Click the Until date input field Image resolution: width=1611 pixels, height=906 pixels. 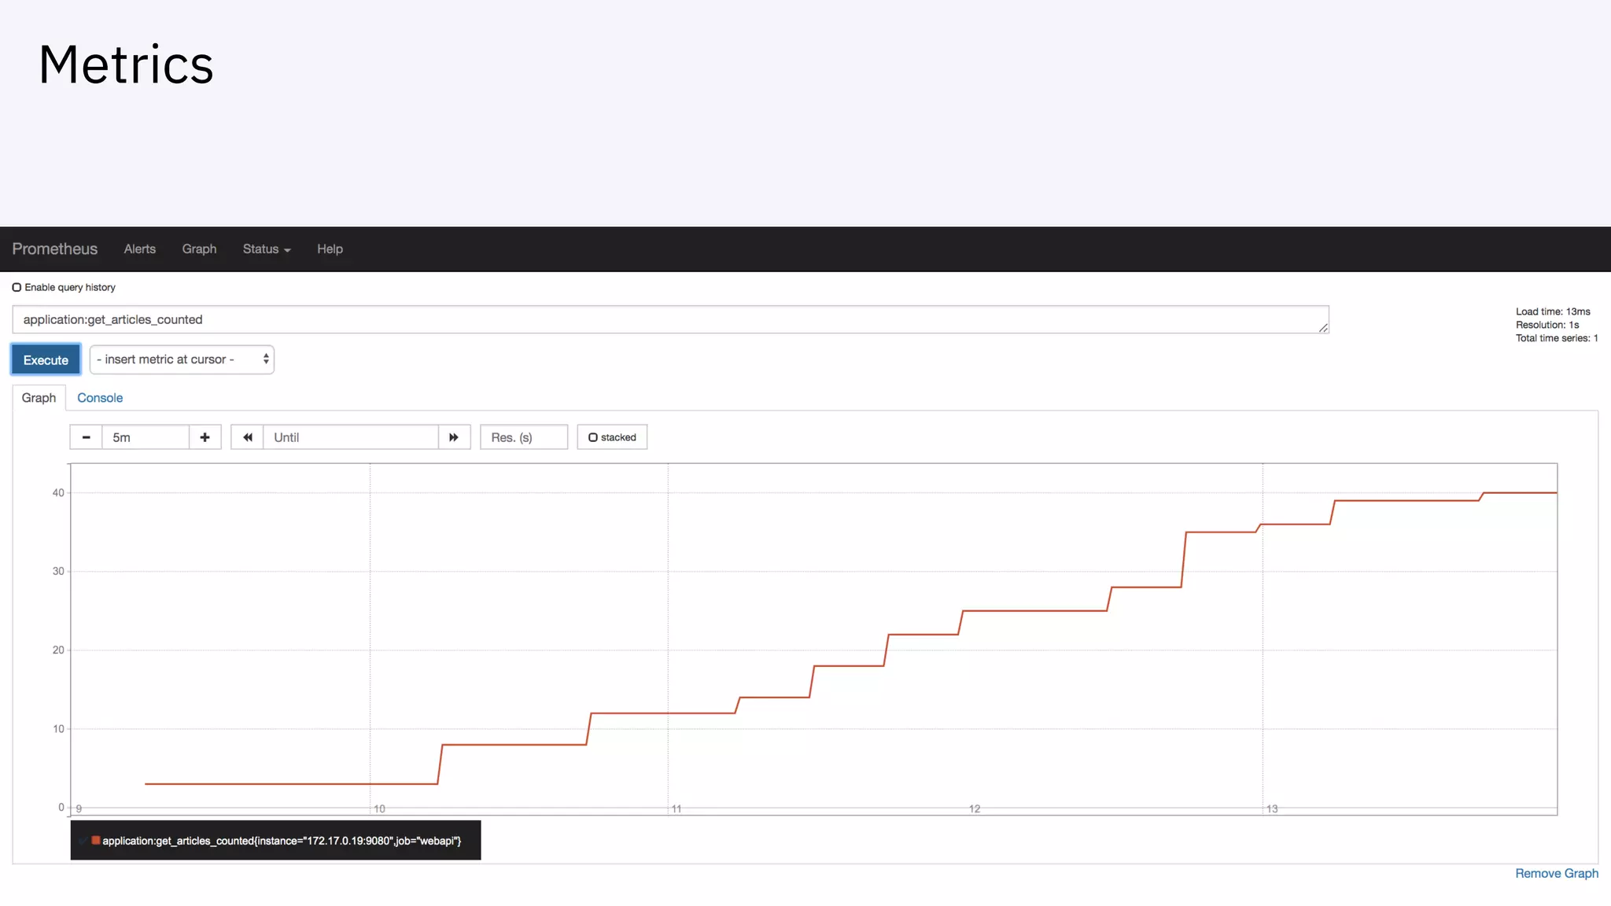(x=351, y=437)
